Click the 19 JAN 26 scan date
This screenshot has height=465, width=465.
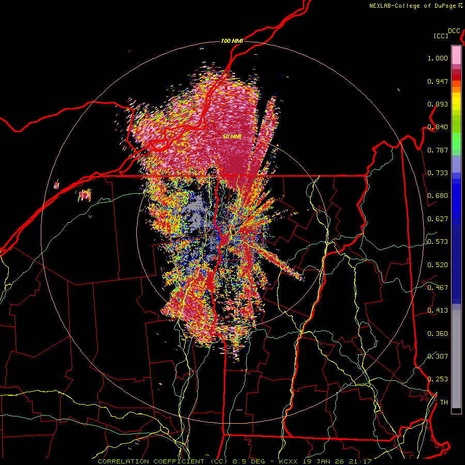tap(323, 461)
